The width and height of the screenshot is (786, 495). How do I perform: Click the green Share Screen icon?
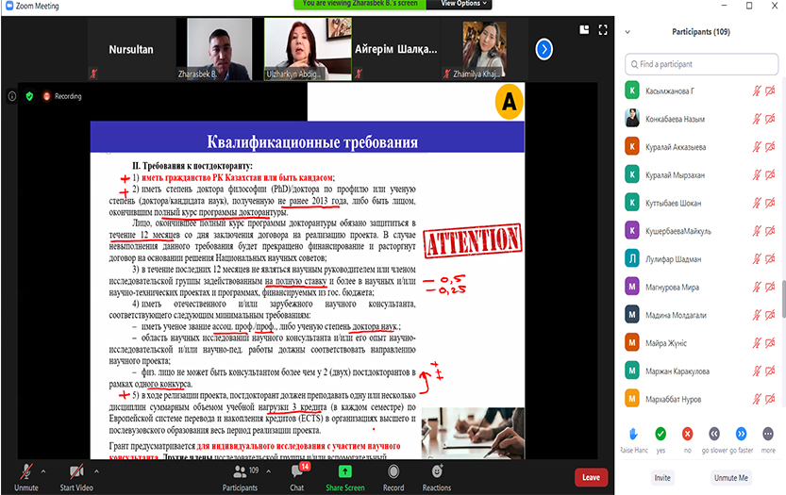(x=344, y=471)
